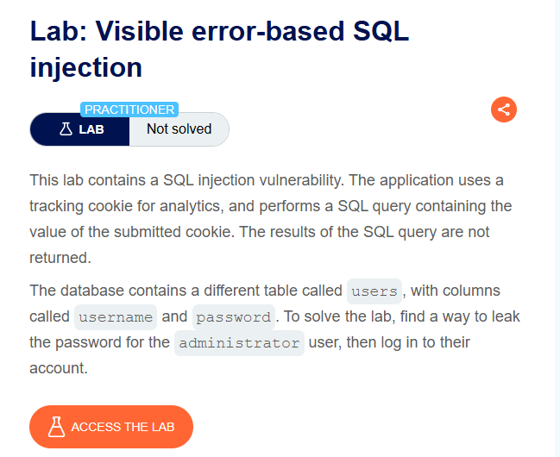Click the vertical scrollbar on right edge

[x=557, y=228]
